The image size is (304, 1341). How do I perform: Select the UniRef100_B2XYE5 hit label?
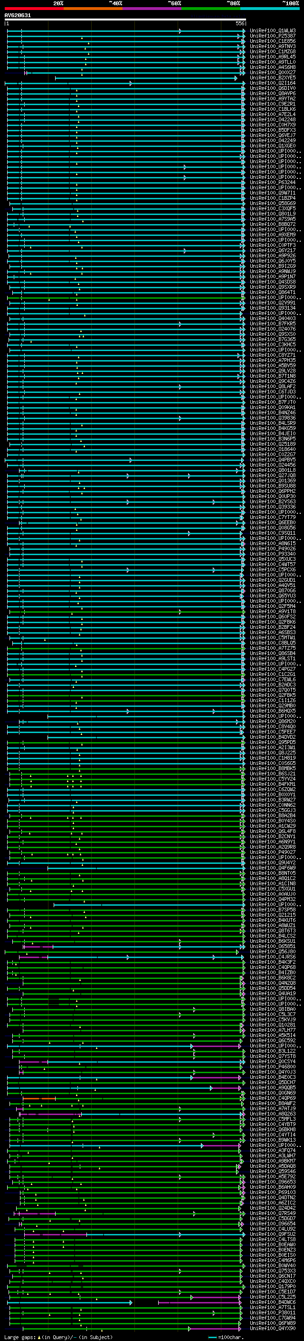pos(272,78)
